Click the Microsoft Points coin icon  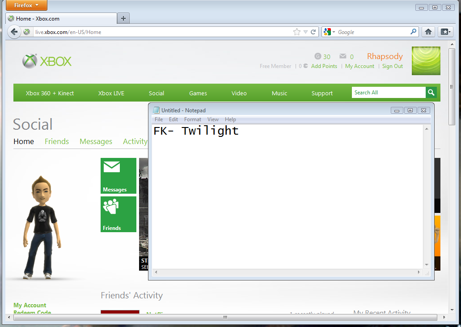coord(305,66)
